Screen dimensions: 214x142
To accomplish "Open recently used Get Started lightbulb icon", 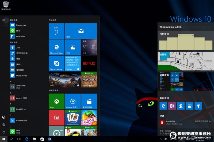I will [x=198, y=106].
